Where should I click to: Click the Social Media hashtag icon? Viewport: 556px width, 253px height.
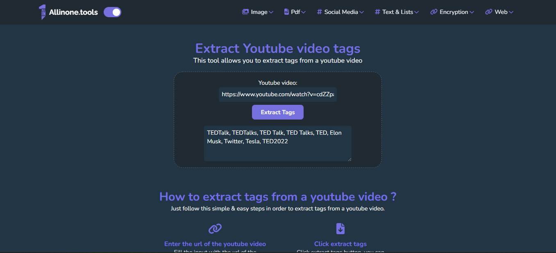tap(319, 12)
